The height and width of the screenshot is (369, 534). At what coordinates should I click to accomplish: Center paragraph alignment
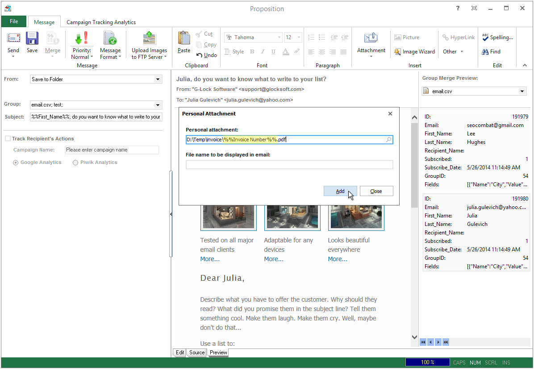(322, 52)
